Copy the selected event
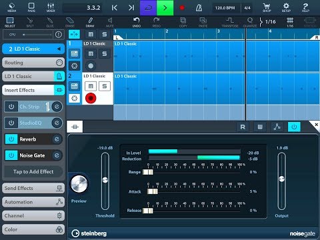320x240 pixels. [183, 22]
